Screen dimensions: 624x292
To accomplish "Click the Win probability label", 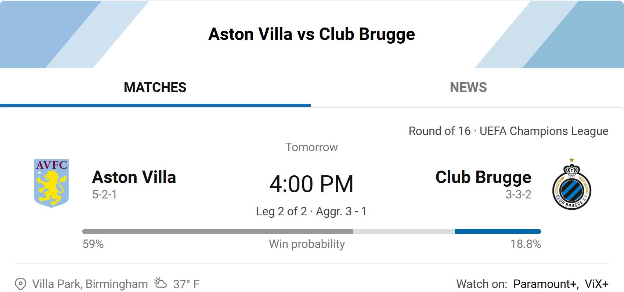I will pyautogui.click(x=307, y=244).
